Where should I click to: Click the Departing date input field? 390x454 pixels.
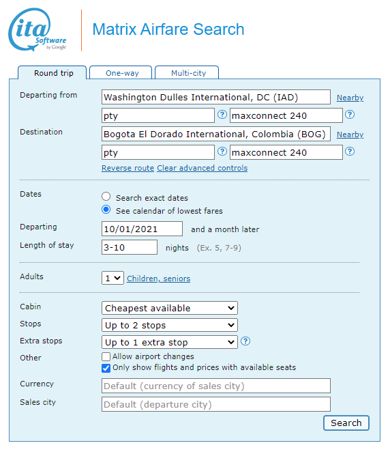[x=142, y=229]
